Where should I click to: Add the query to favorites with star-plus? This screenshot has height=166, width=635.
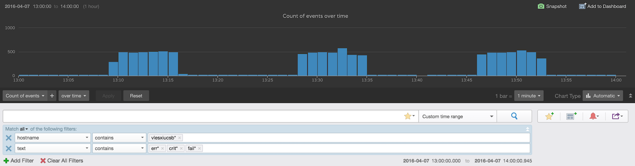(x=549, y=116)
